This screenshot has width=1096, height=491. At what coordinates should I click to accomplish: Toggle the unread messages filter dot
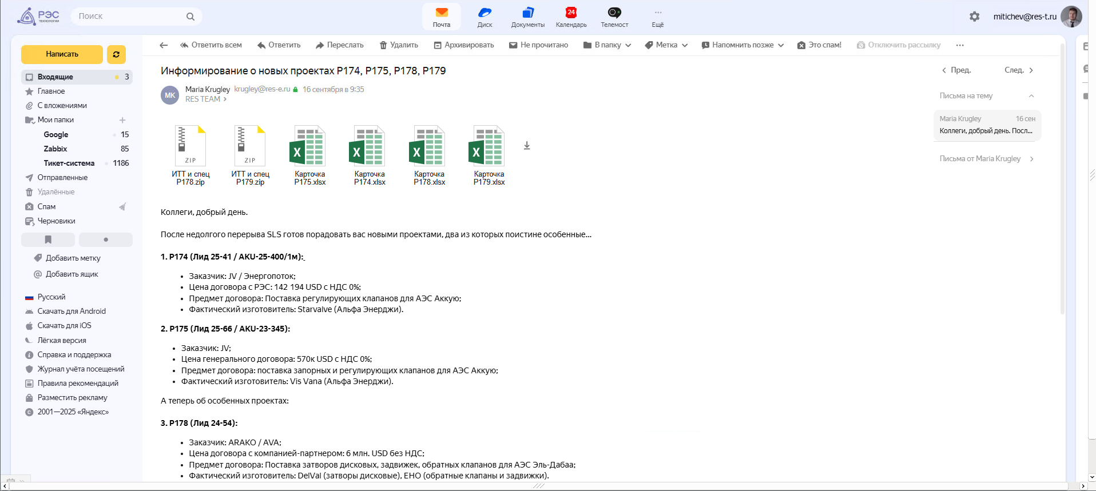coord(106,239)
